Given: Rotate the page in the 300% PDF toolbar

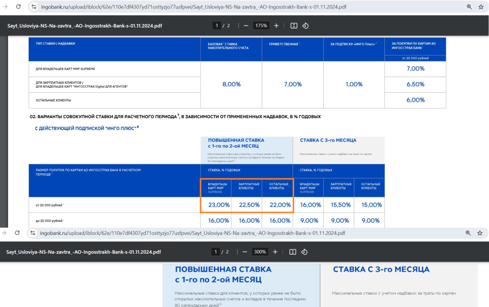Looking at the screenshot, I should coord(305,252).
